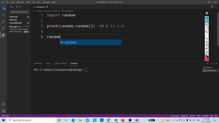This screenshot has width=219, height=123.
Task: Toggle the eye visibility tool in annotation toolbar
Action: pos(207,18)
